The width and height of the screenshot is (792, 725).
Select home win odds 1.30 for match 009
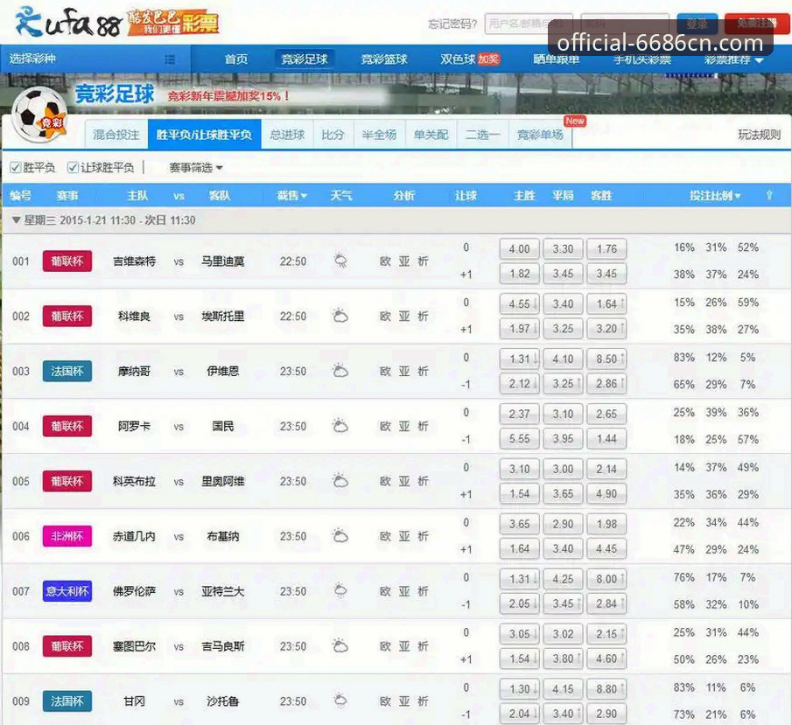[519, 689]
